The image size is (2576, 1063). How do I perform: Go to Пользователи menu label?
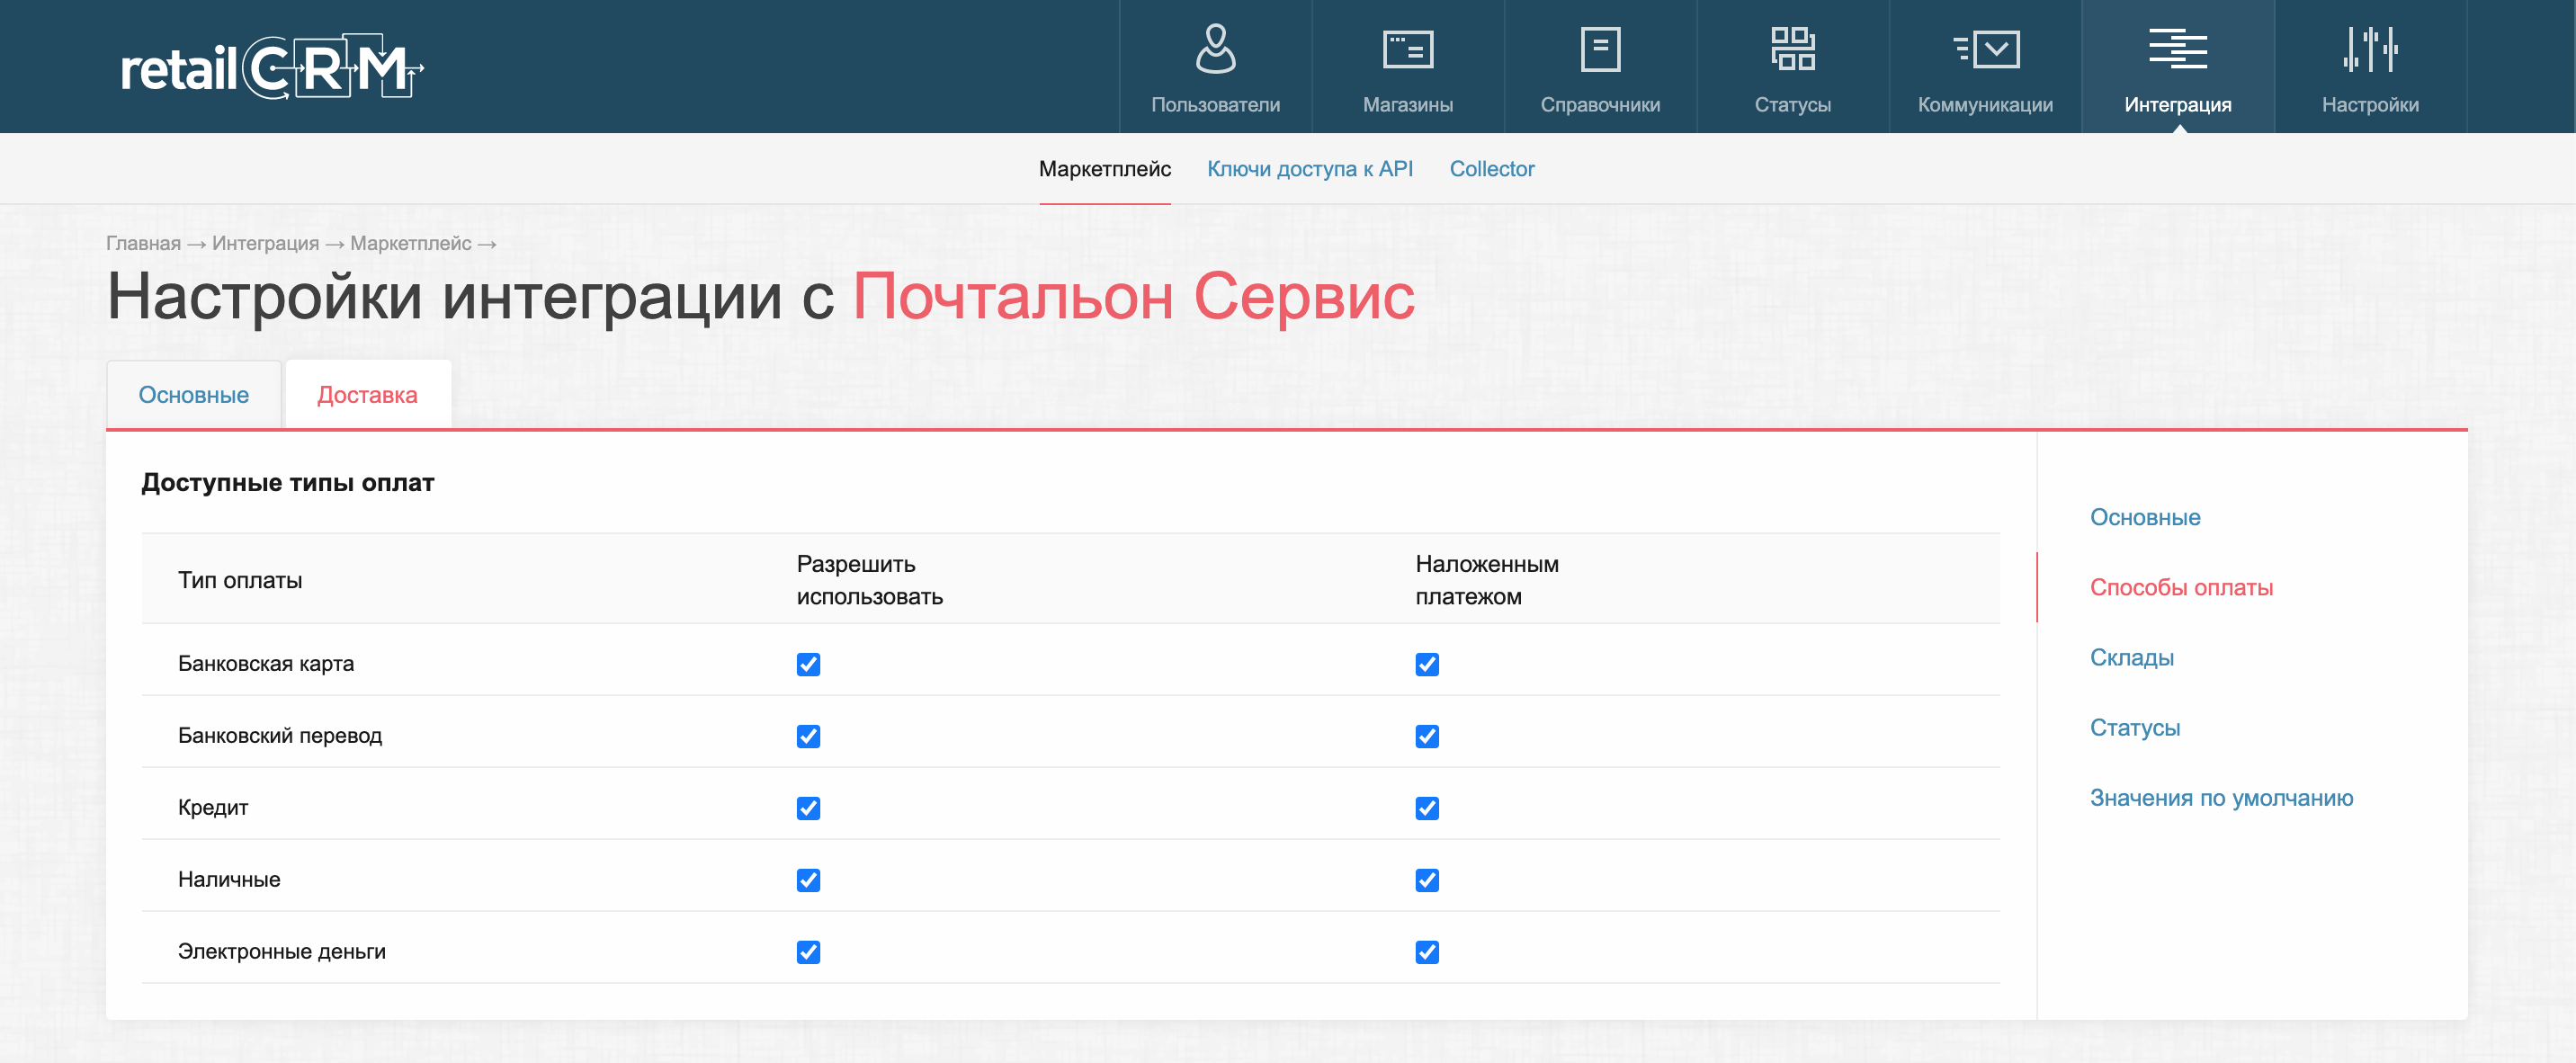click(1215, 105)
